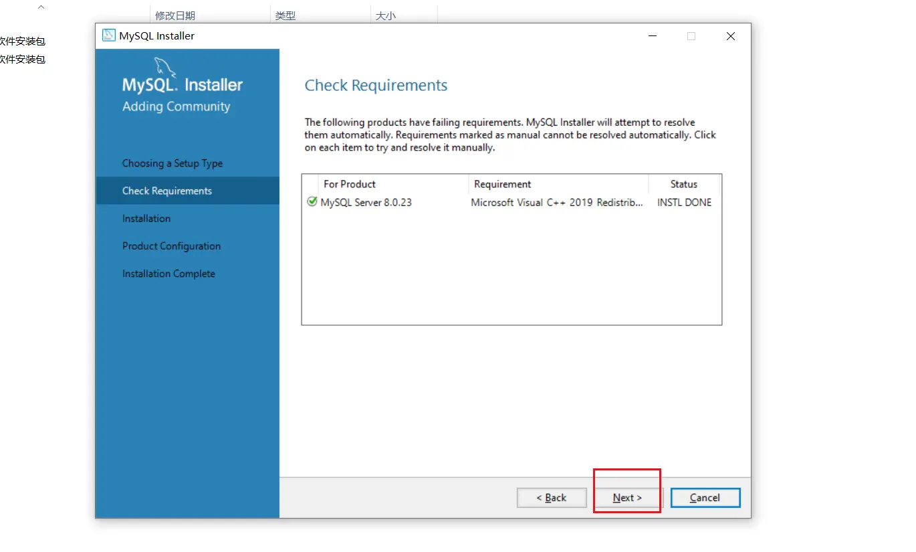Click the 类型 column header in Explorer
The height and width of the screenshot is (552, 916).
click(x=285, y=15)
